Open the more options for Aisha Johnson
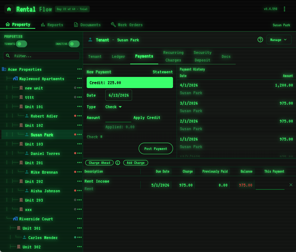 pyautogui.click(x=79, y=191)
